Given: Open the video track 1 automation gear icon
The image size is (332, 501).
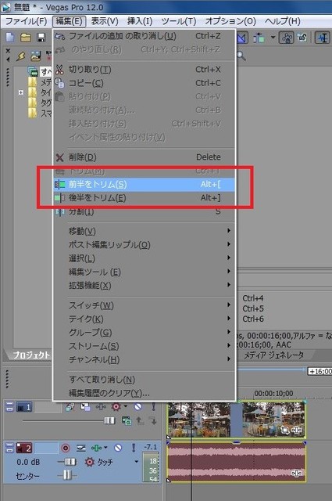Looking at the screenshot, I should [x=116, y=407].
